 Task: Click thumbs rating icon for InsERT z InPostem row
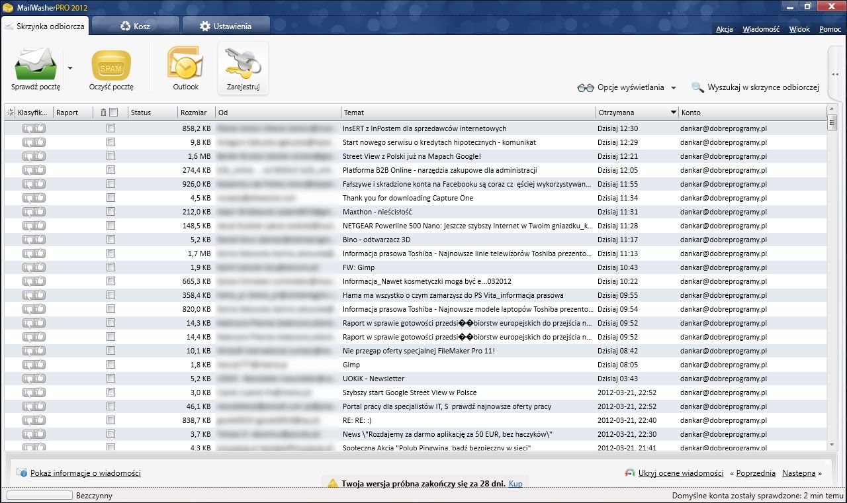pyautogui.click(x=34, y=128)
